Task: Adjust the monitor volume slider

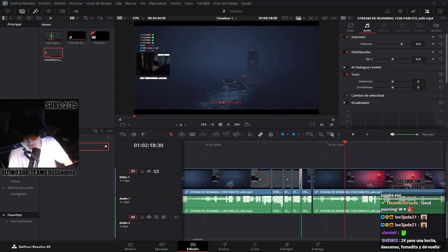Action: (407, 134)
